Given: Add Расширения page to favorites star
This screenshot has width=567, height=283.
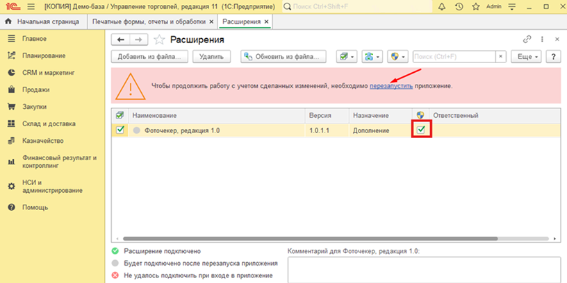Looking at the screenshot, I should 161,40.
